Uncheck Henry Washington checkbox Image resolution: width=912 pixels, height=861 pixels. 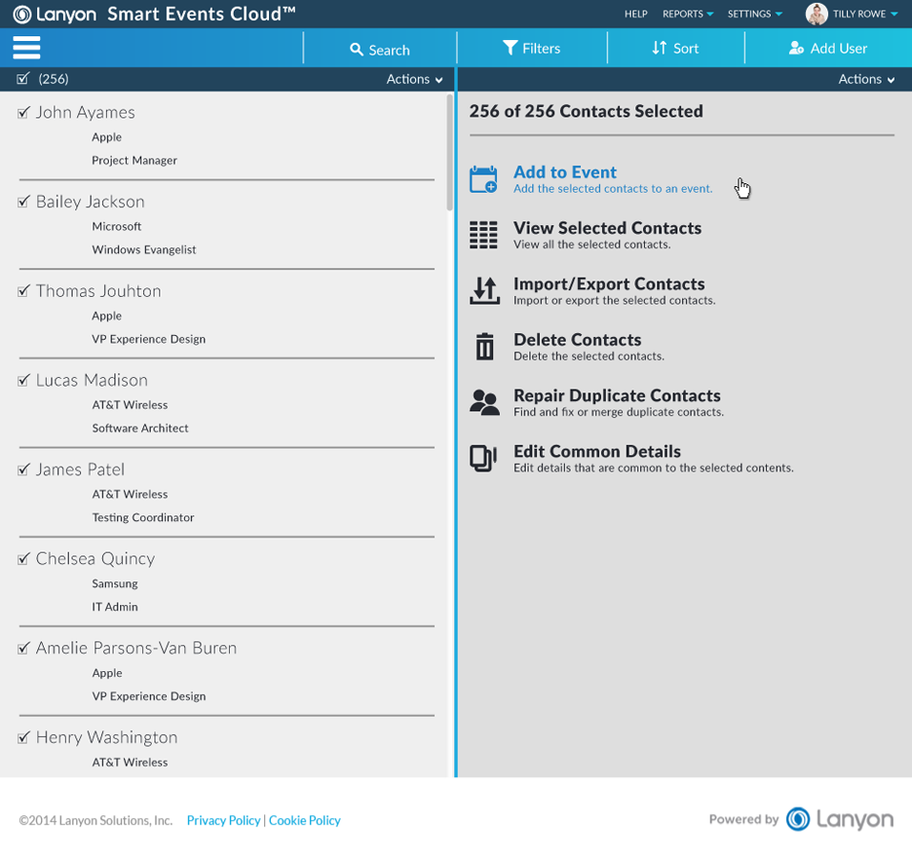[x=23, y=738]
